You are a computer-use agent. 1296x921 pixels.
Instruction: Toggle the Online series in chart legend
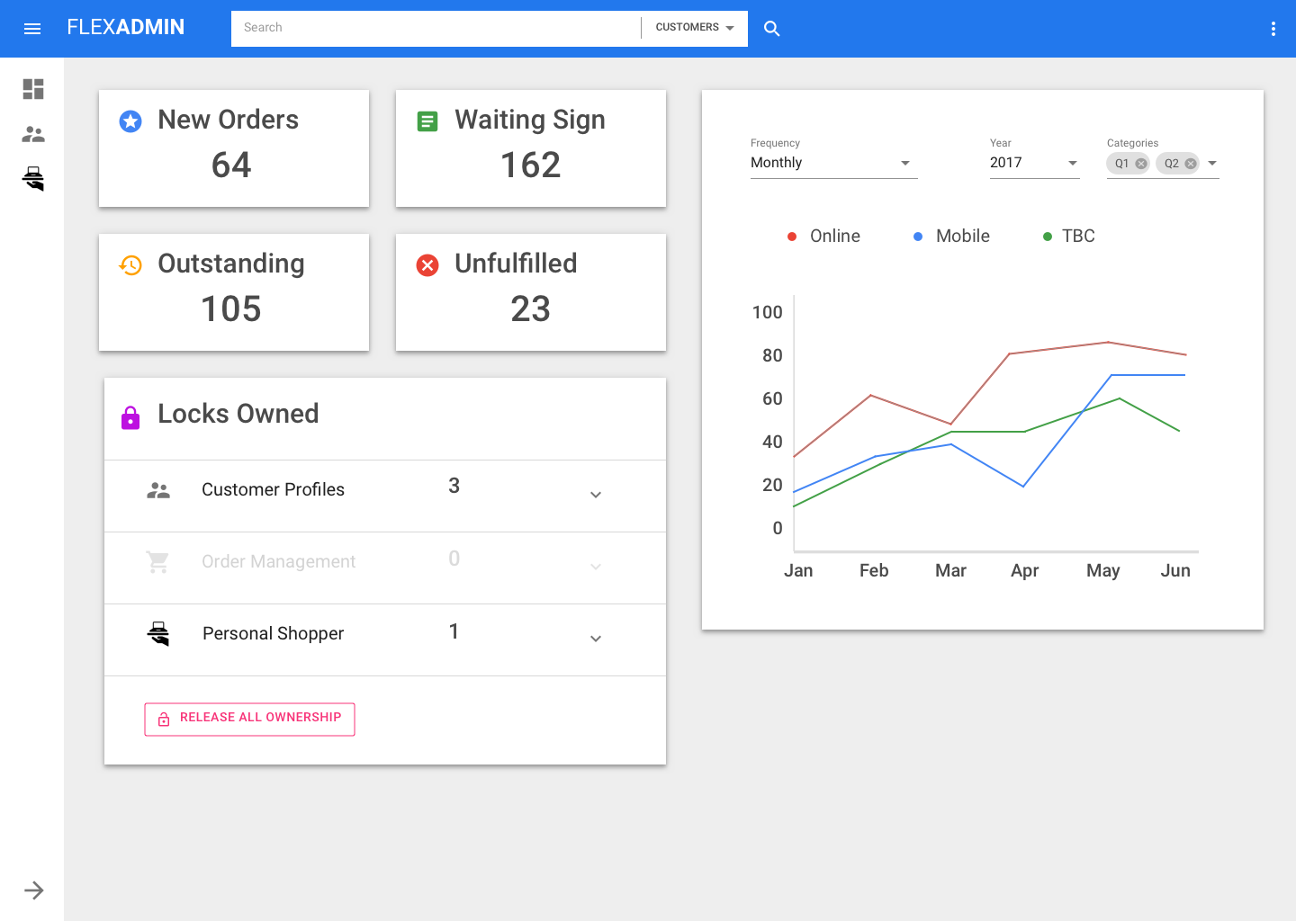coord(823,237)
